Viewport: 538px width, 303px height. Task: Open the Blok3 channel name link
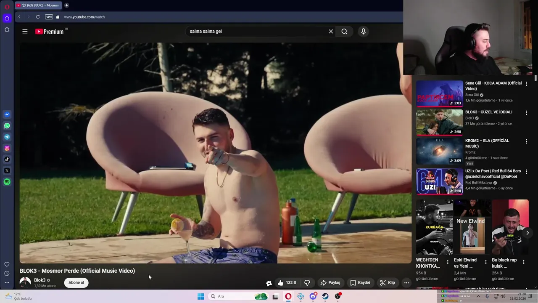click(x=40, y=280)
